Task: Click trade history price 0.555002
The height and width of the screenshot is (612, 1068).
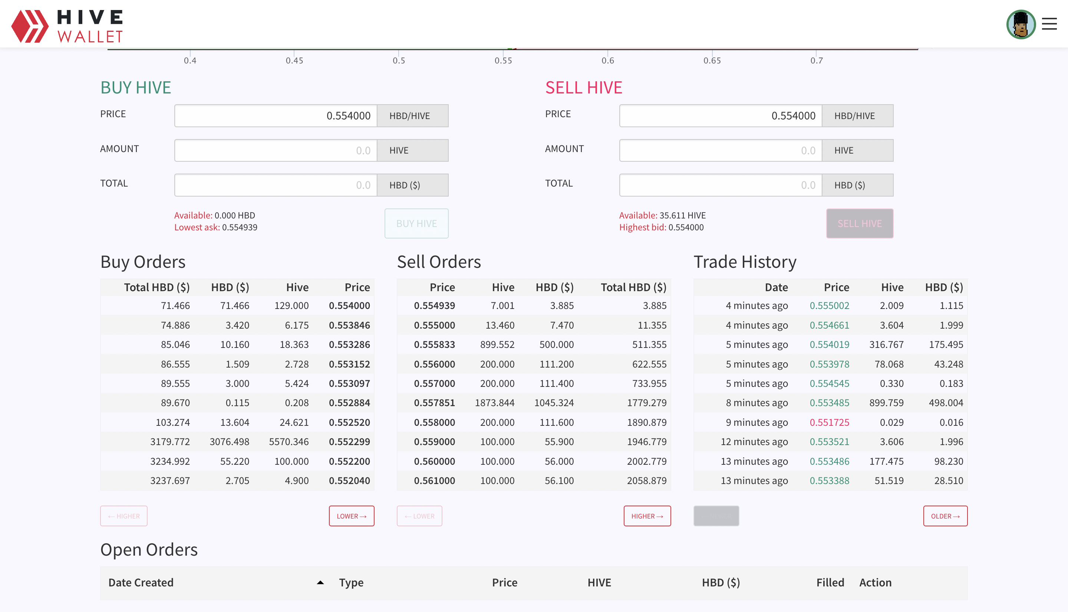Action: pos(829,306)
